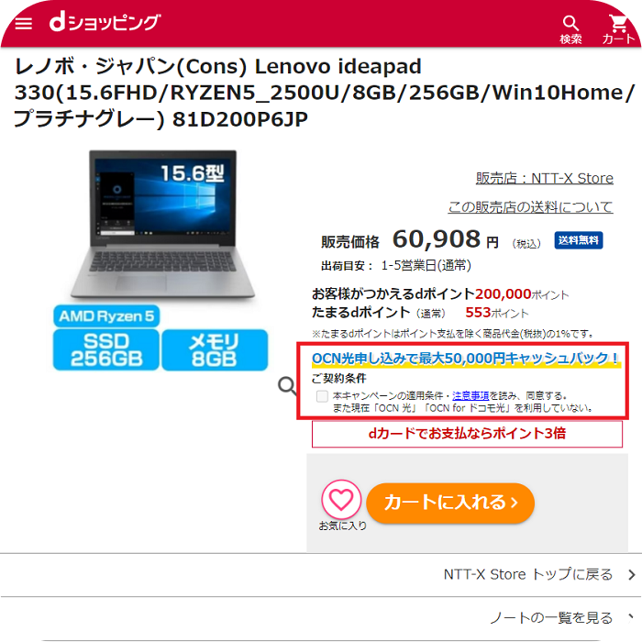Click the AMD Ryzen 5 badge
Screen dimensions: 642x642
coord(106,316)
